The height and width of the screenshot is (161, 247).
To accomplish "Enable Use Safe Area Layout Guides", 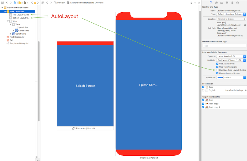I will [217, 70].
